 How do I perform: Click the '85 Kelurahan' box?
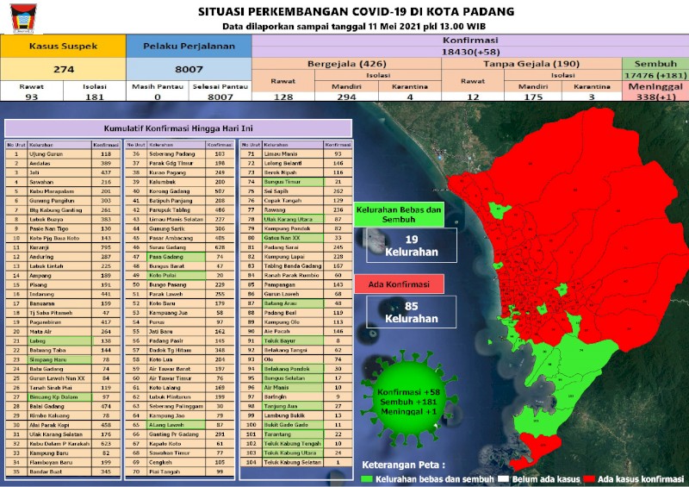click(412, 312)
